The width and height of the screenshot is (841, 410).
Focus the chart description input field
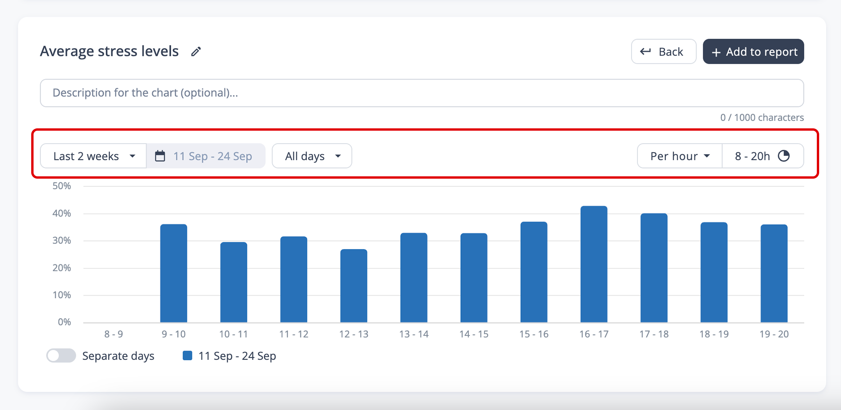[x=421, y=93]
